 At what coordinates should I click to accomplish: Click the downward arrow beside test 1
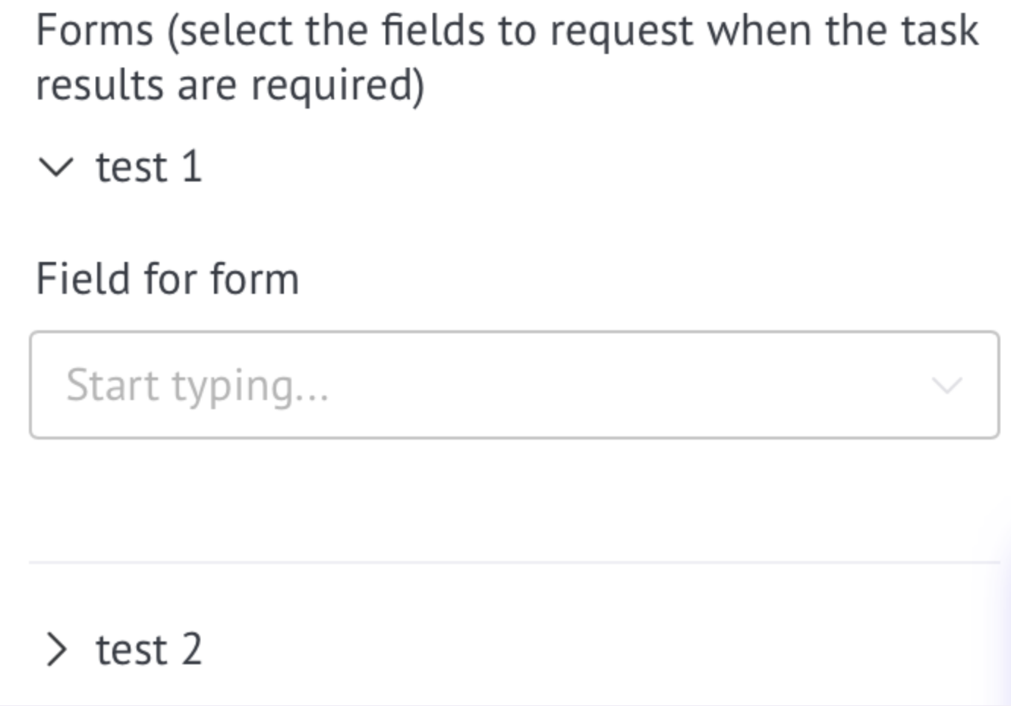coord(56,167)
